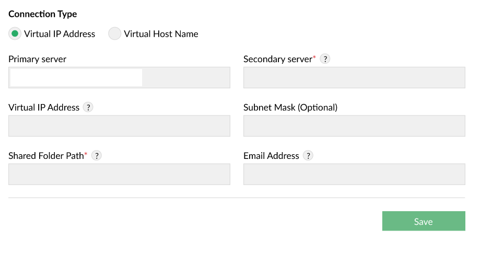The width and height of the screenshot is (480, 253).
Task: Click the Subnet Mask (Optional) label
Action: click(x=290, y=107)
